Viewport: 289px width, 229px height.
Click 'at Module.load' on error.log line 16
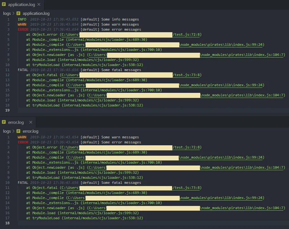tap(41, 213)
